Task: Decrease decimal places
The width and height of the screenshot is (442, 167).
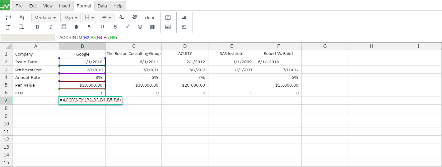Action: [121, 18]
